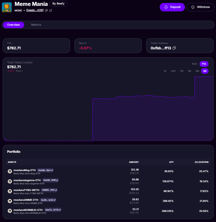Open the 0x4fc...1c53 address link

[48, 200]
